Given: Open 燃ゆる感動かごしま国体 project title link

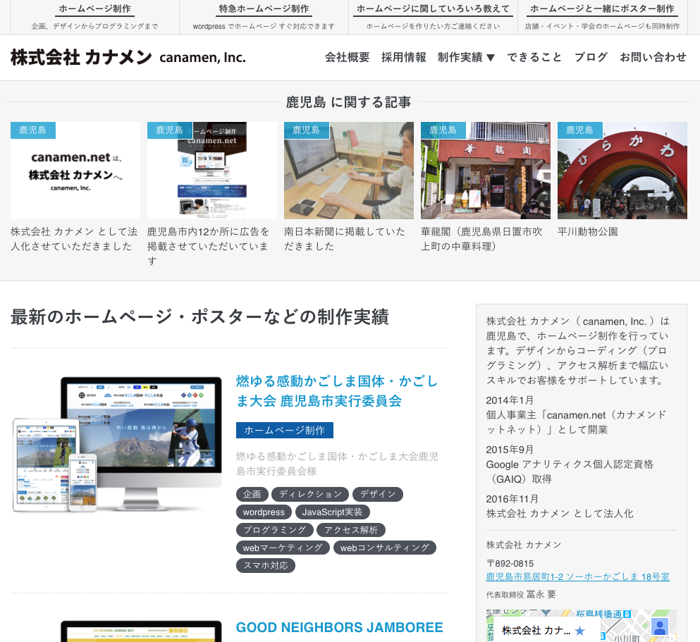Looking at the screenshot, I should (x=337, y=391).
